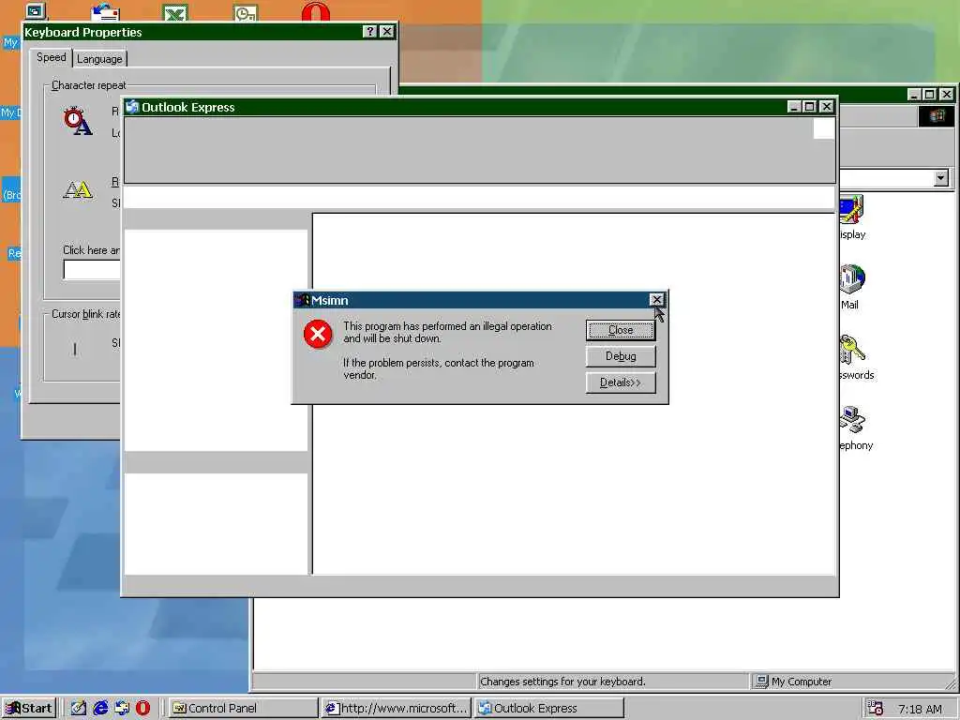Switch to Outlook Express taskbar button
The height and width of the screenshot is (720, 960).
(x=549, y=709)
